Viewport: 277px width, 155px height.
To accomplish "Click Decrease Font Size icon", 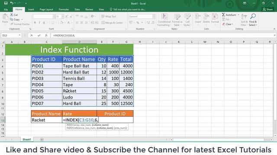I will pyautogui.click(x=71, y=16).
